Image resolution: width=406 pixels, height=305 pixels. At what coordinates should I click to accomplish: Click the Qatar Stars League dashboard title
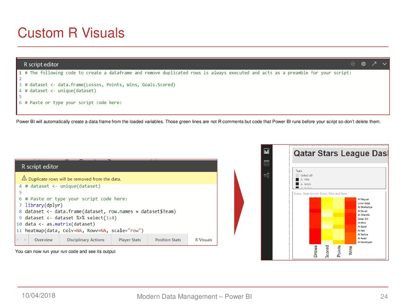click(x=341, y=153)
